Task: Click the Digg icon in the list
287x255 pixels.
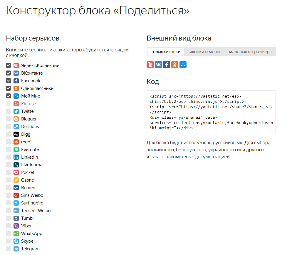Action: 16,134
